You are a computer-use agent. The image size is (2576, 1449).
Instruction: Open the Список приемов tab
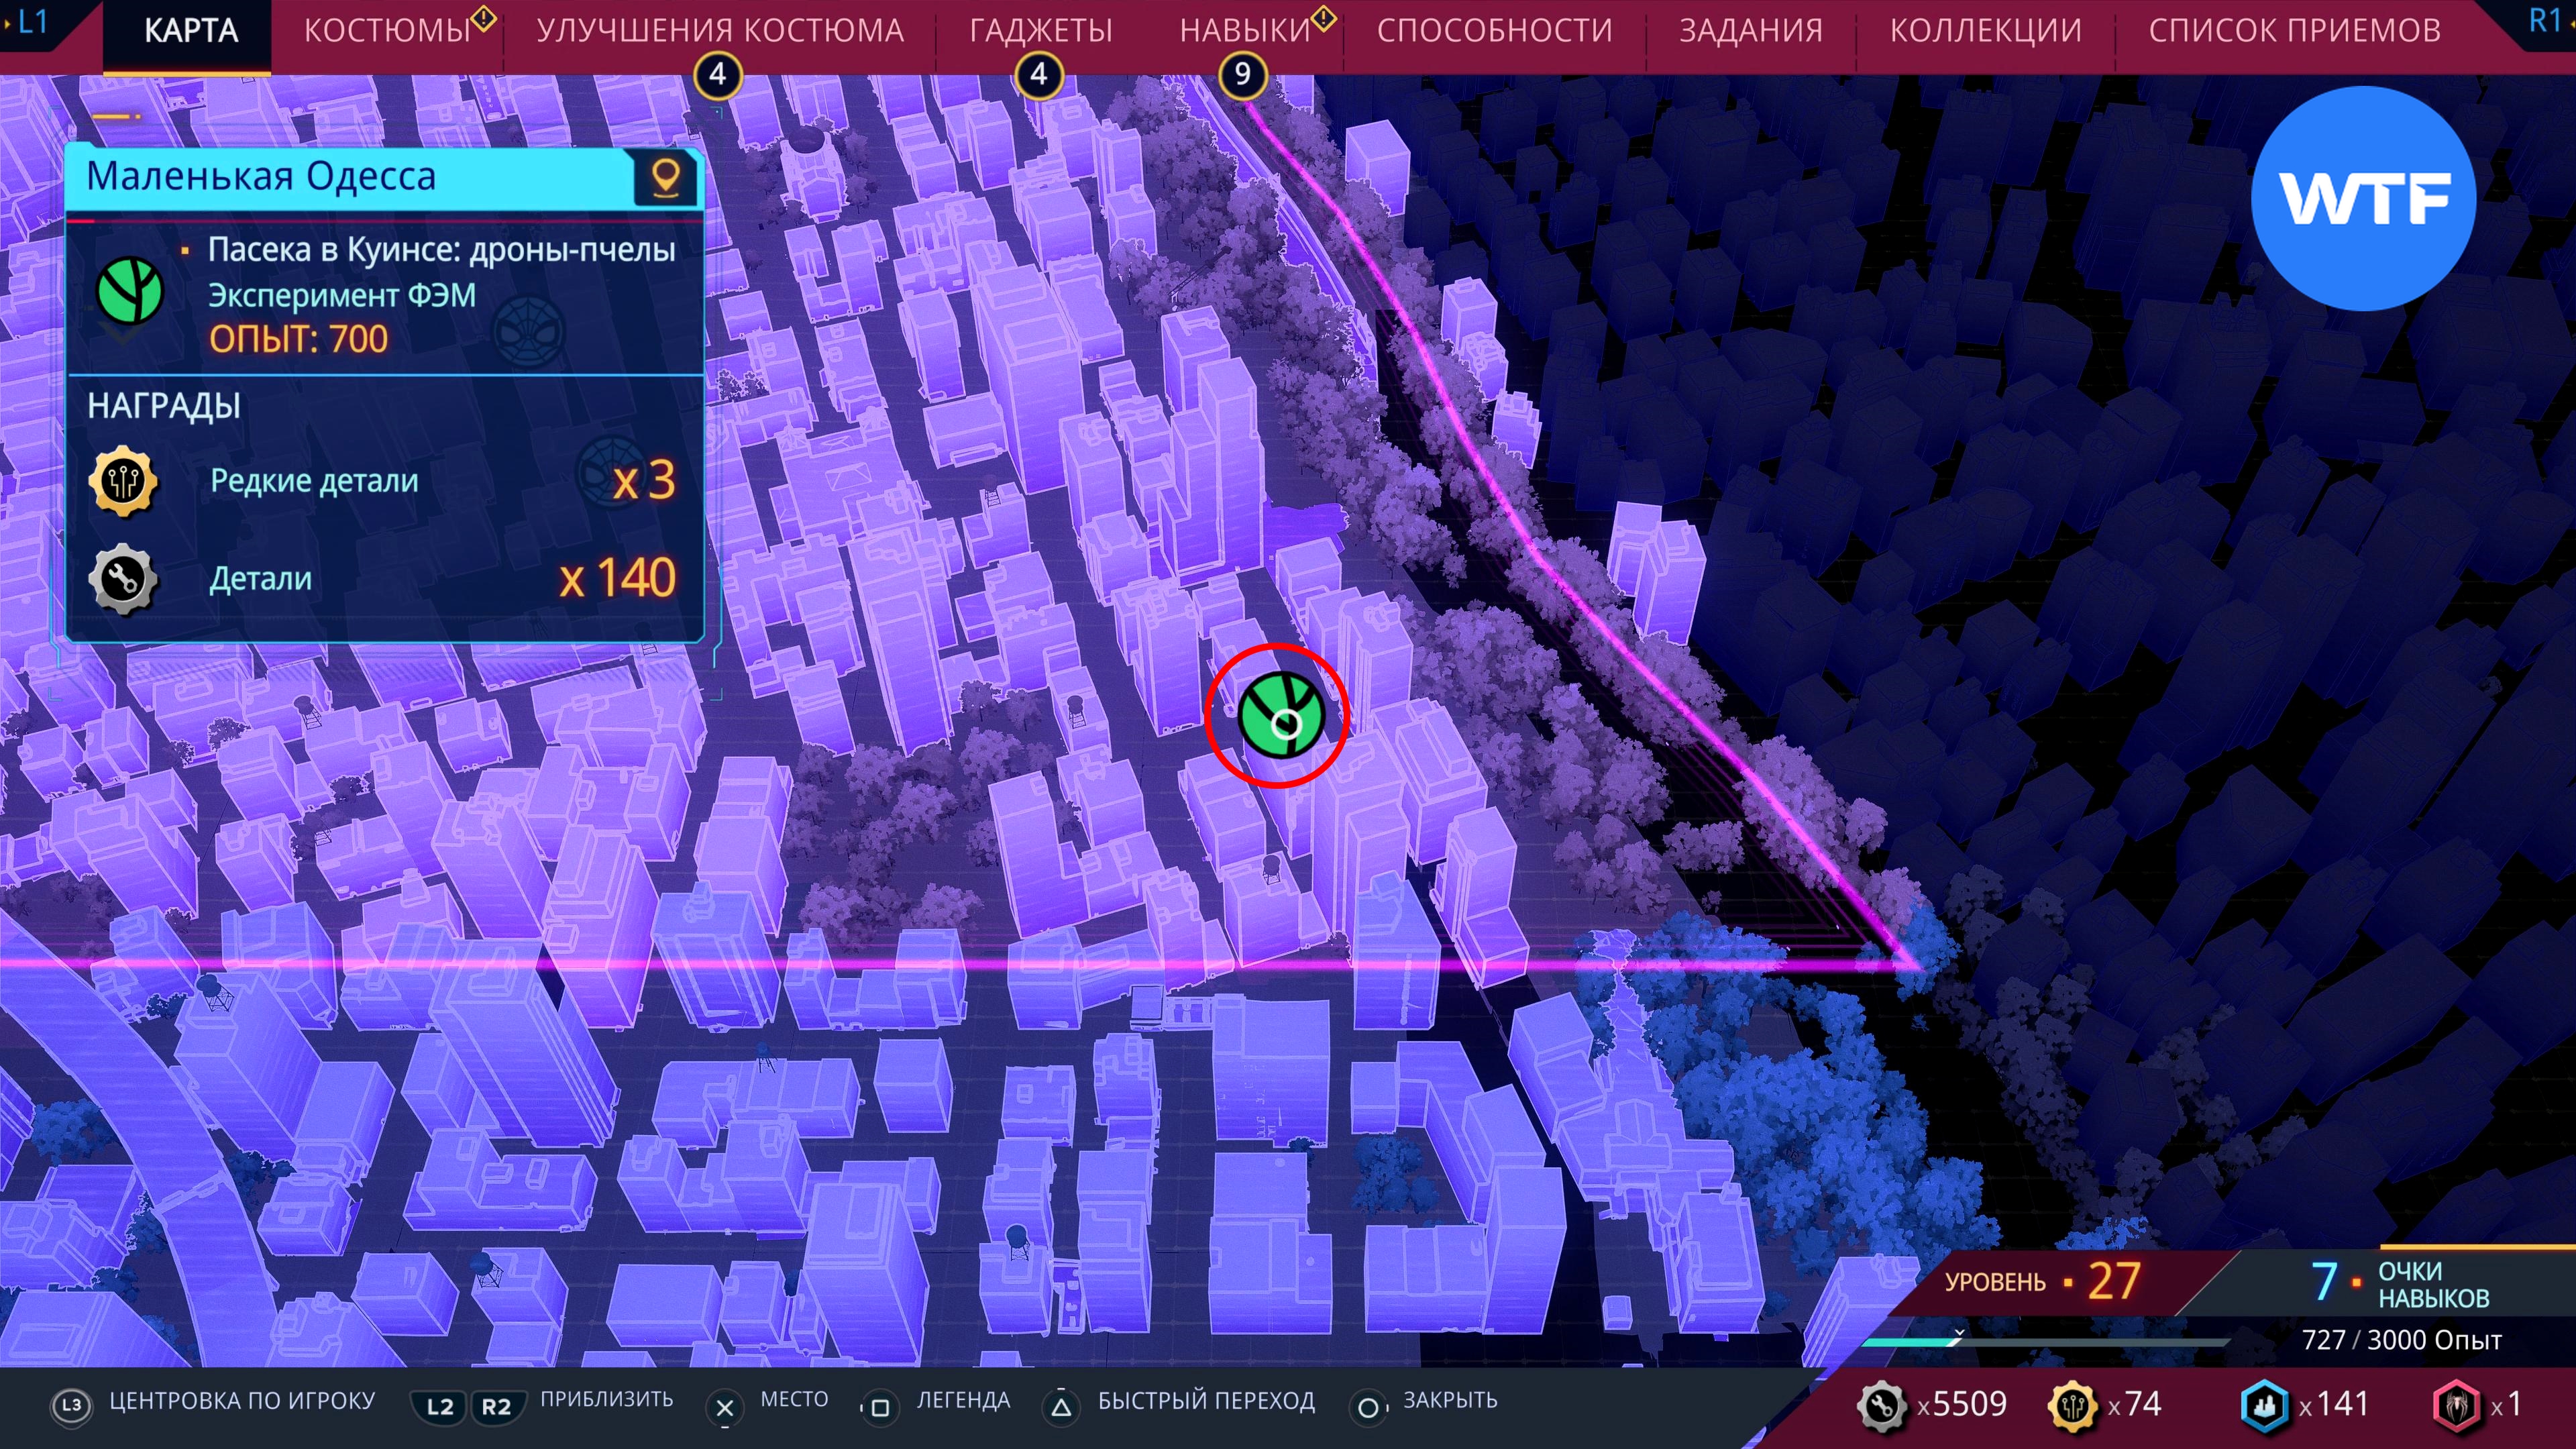2294,31
